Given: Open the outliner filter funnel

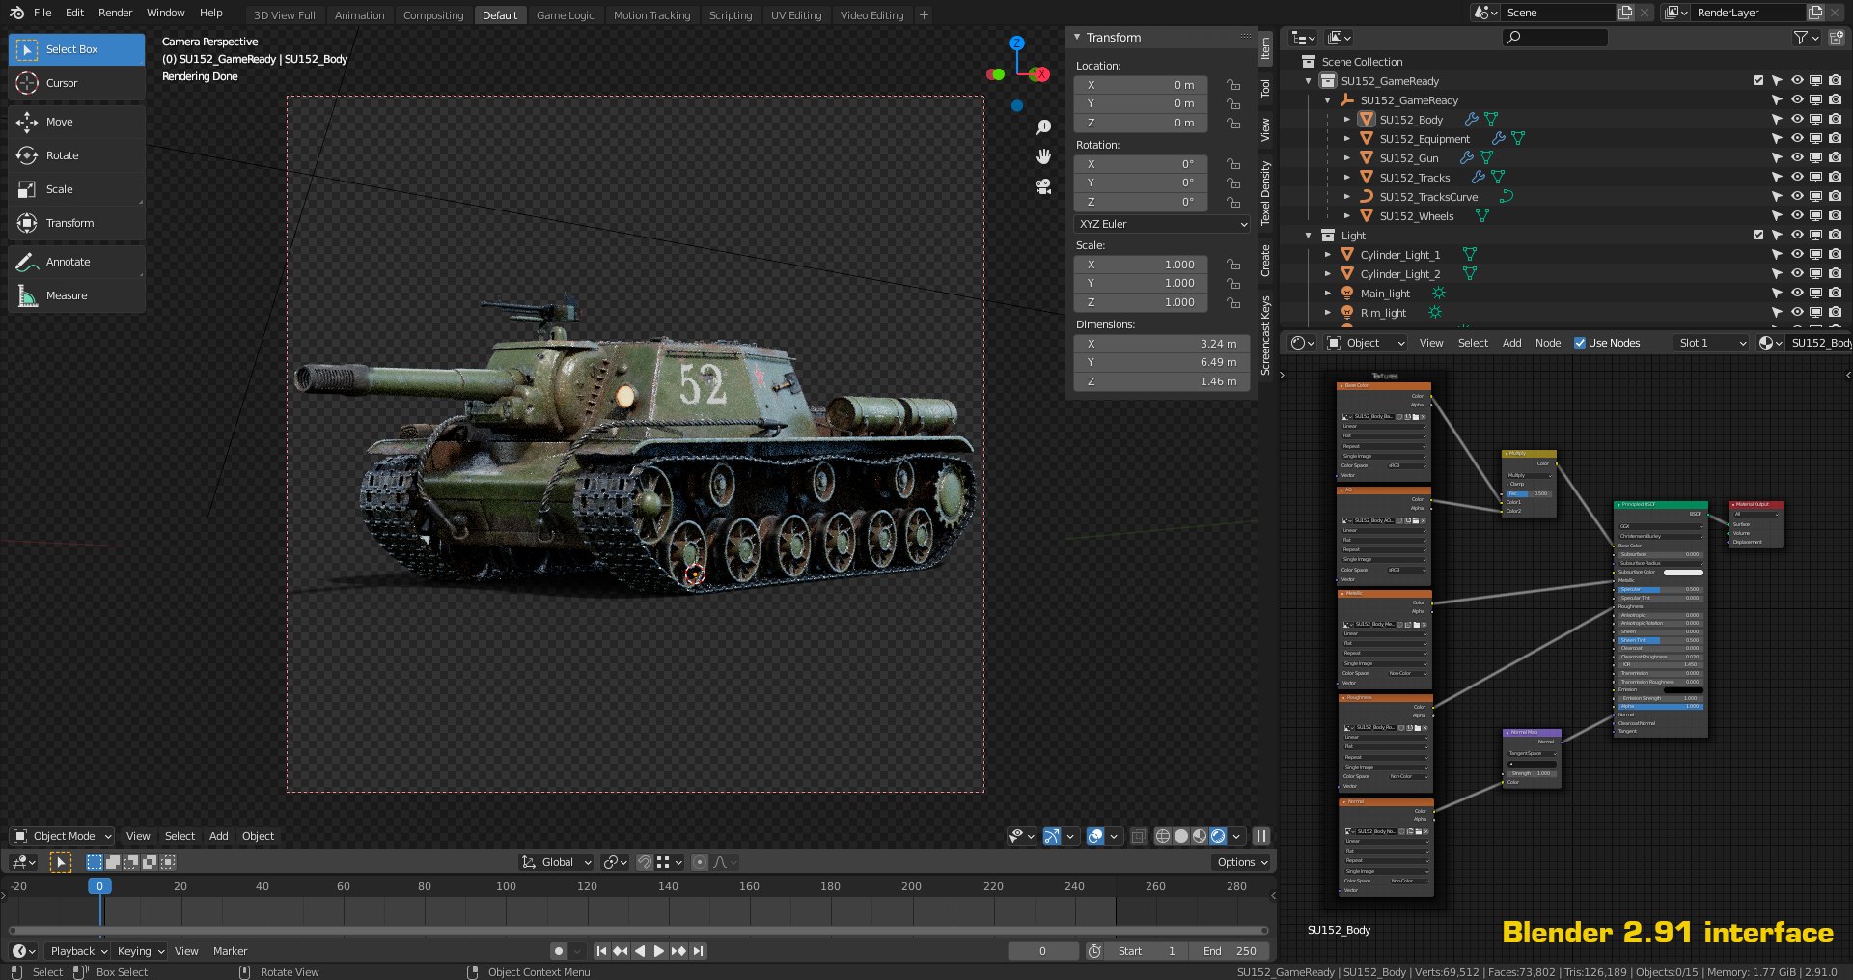Looking at the screenshot, I should [x=1801, y=38].
